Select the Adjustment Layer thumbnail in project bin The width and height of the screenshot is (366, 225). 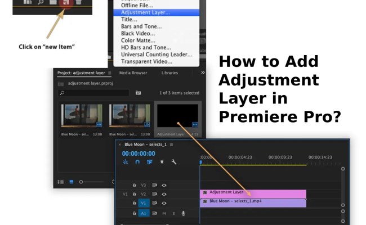click(x=177, y=115)
